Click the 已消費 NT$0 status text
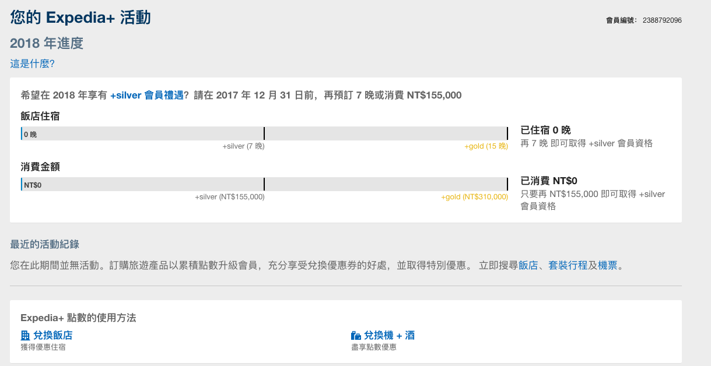 pyautogui.click(x=549, y=181)
